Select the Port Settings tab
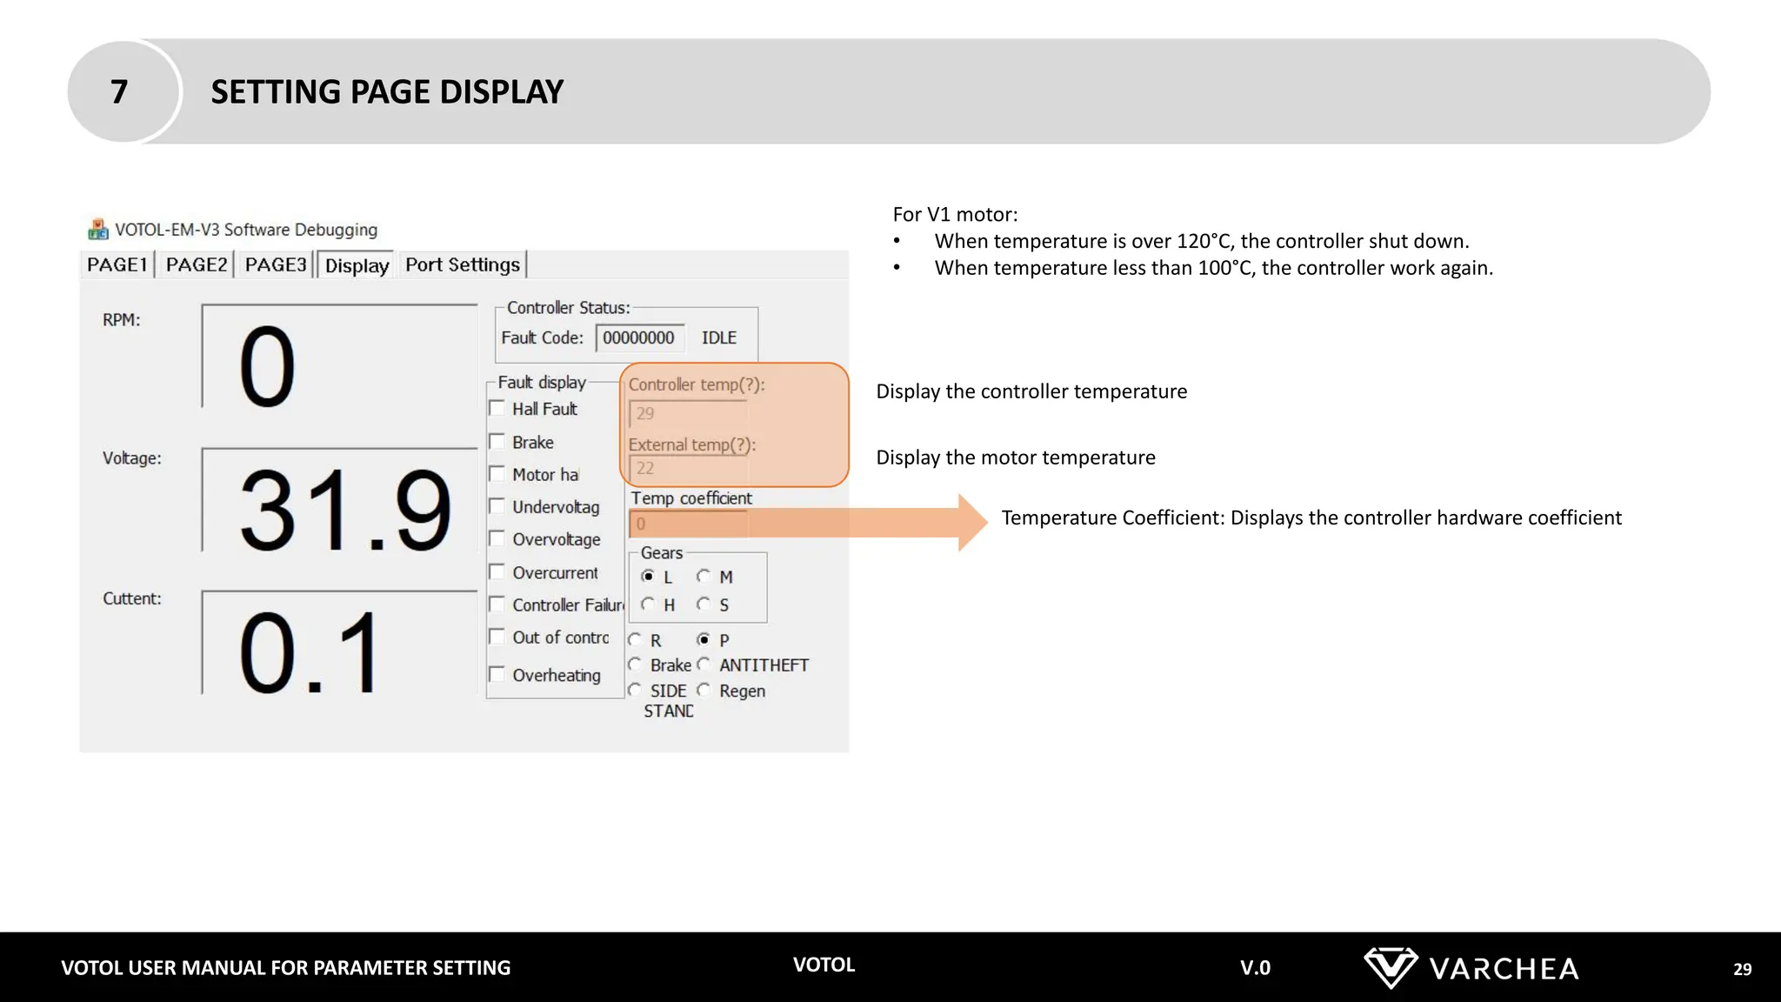1781x1002 pixels. click(x=462, y=264)
